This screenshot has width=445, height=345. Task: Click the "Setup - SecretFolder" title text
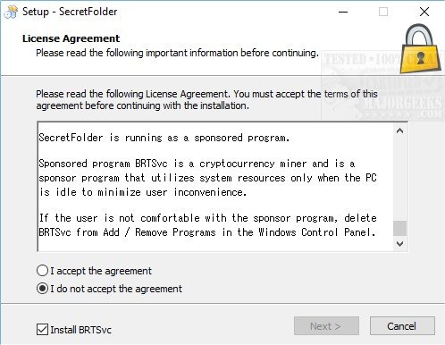[70, 12]
